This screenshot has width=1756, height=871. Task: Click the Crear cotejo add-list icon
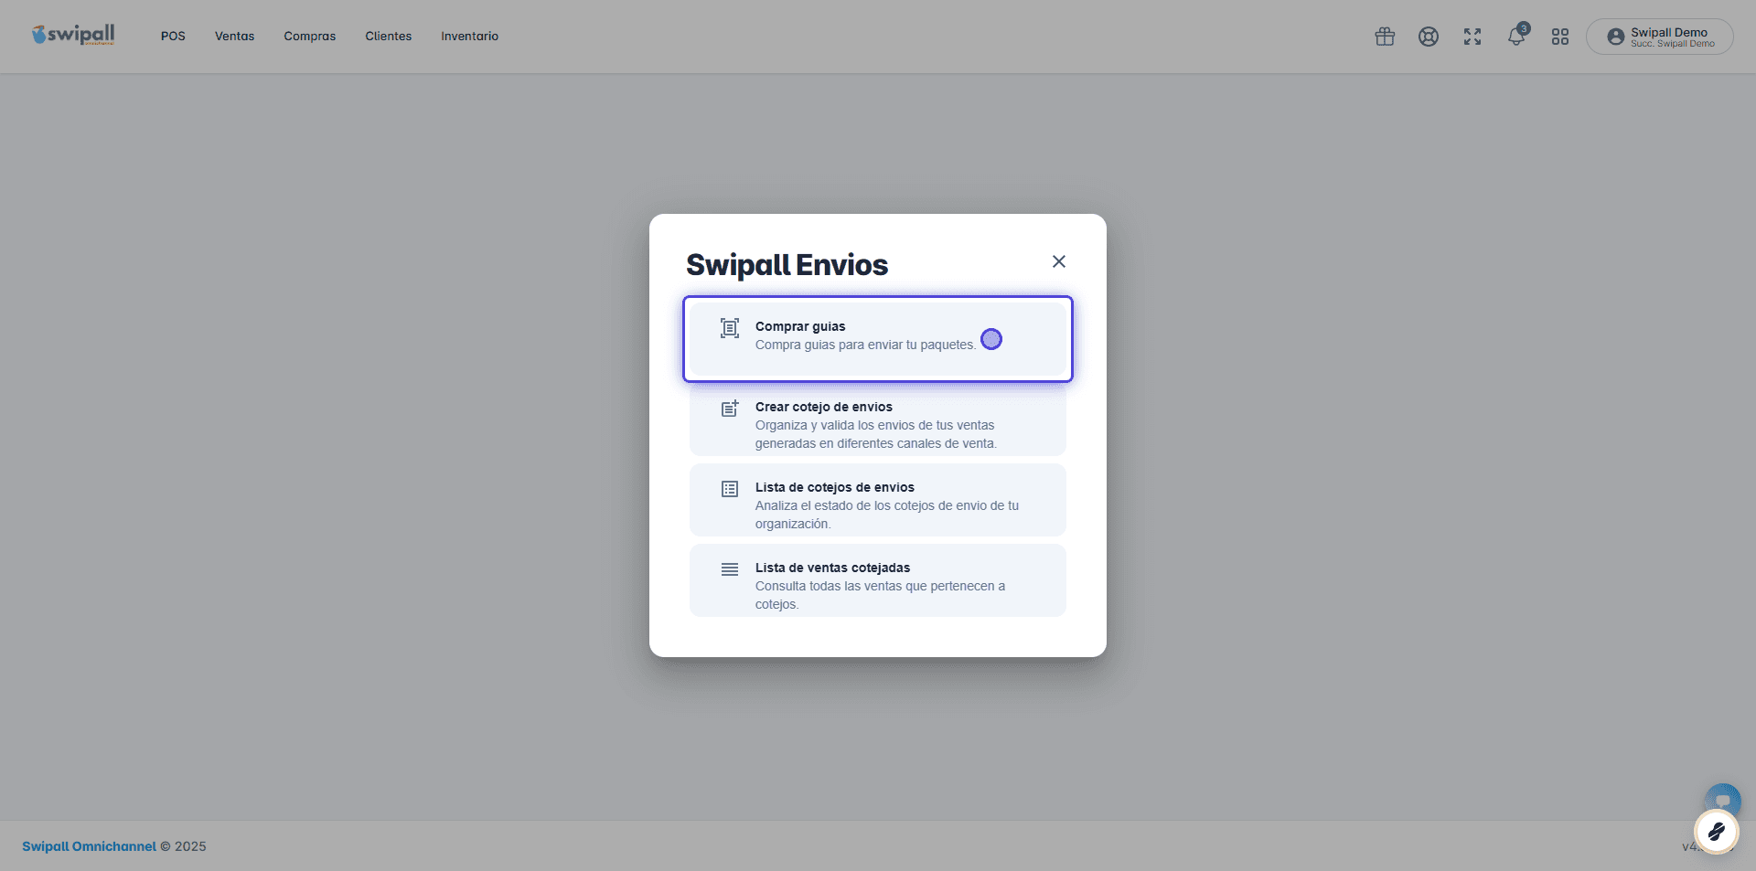[x=730, y=409]
